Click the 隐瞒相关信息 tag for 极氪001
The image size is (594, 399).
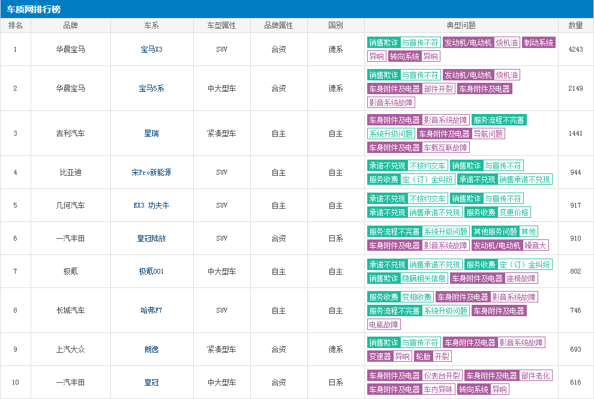click(x=424, y=278)
